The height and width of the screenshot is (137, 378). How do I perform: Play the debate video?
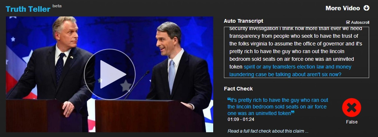110,74
